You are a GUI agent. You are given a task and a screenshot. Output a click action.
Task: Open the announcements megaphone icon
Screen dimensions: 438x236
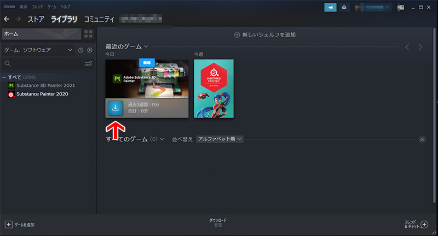coord(330,8)
